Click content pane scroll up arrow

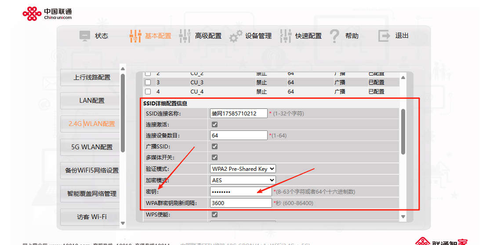click(x=403, y=77)
